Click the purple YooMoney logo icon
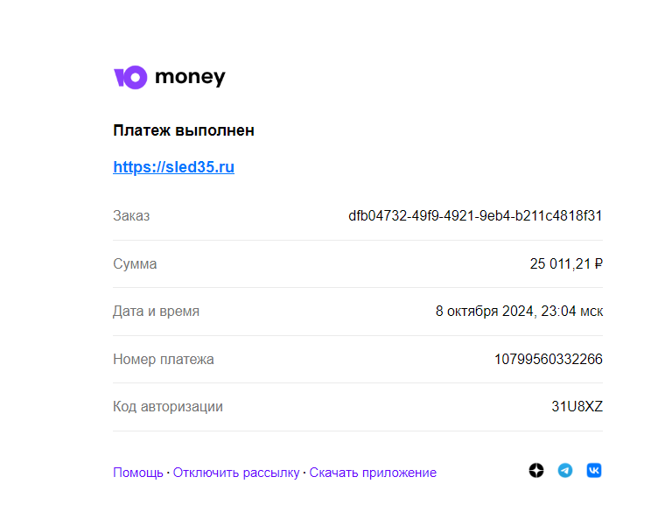This screenshot has height=519, width=651. 129,77
